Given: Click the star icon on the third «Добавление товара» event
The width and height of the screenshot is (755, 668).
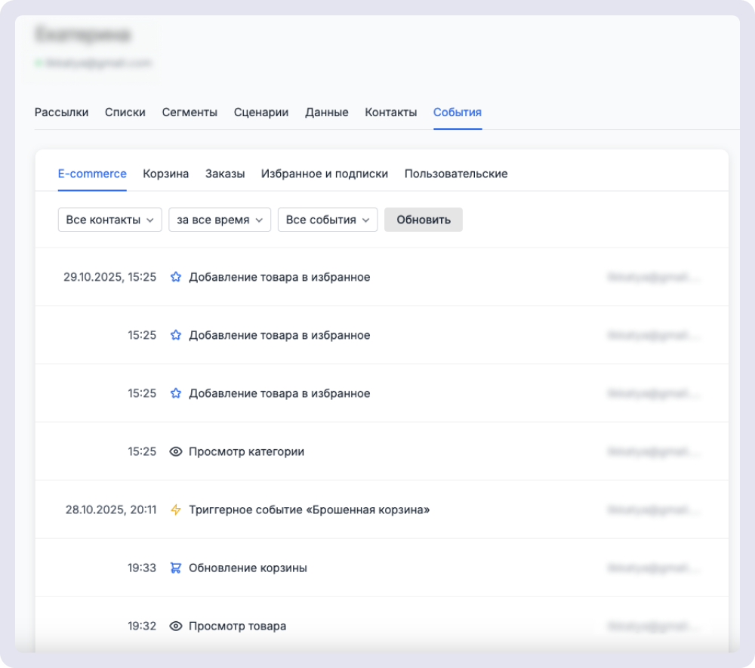Looking at the screenshot, I should (x=175, y=393).
